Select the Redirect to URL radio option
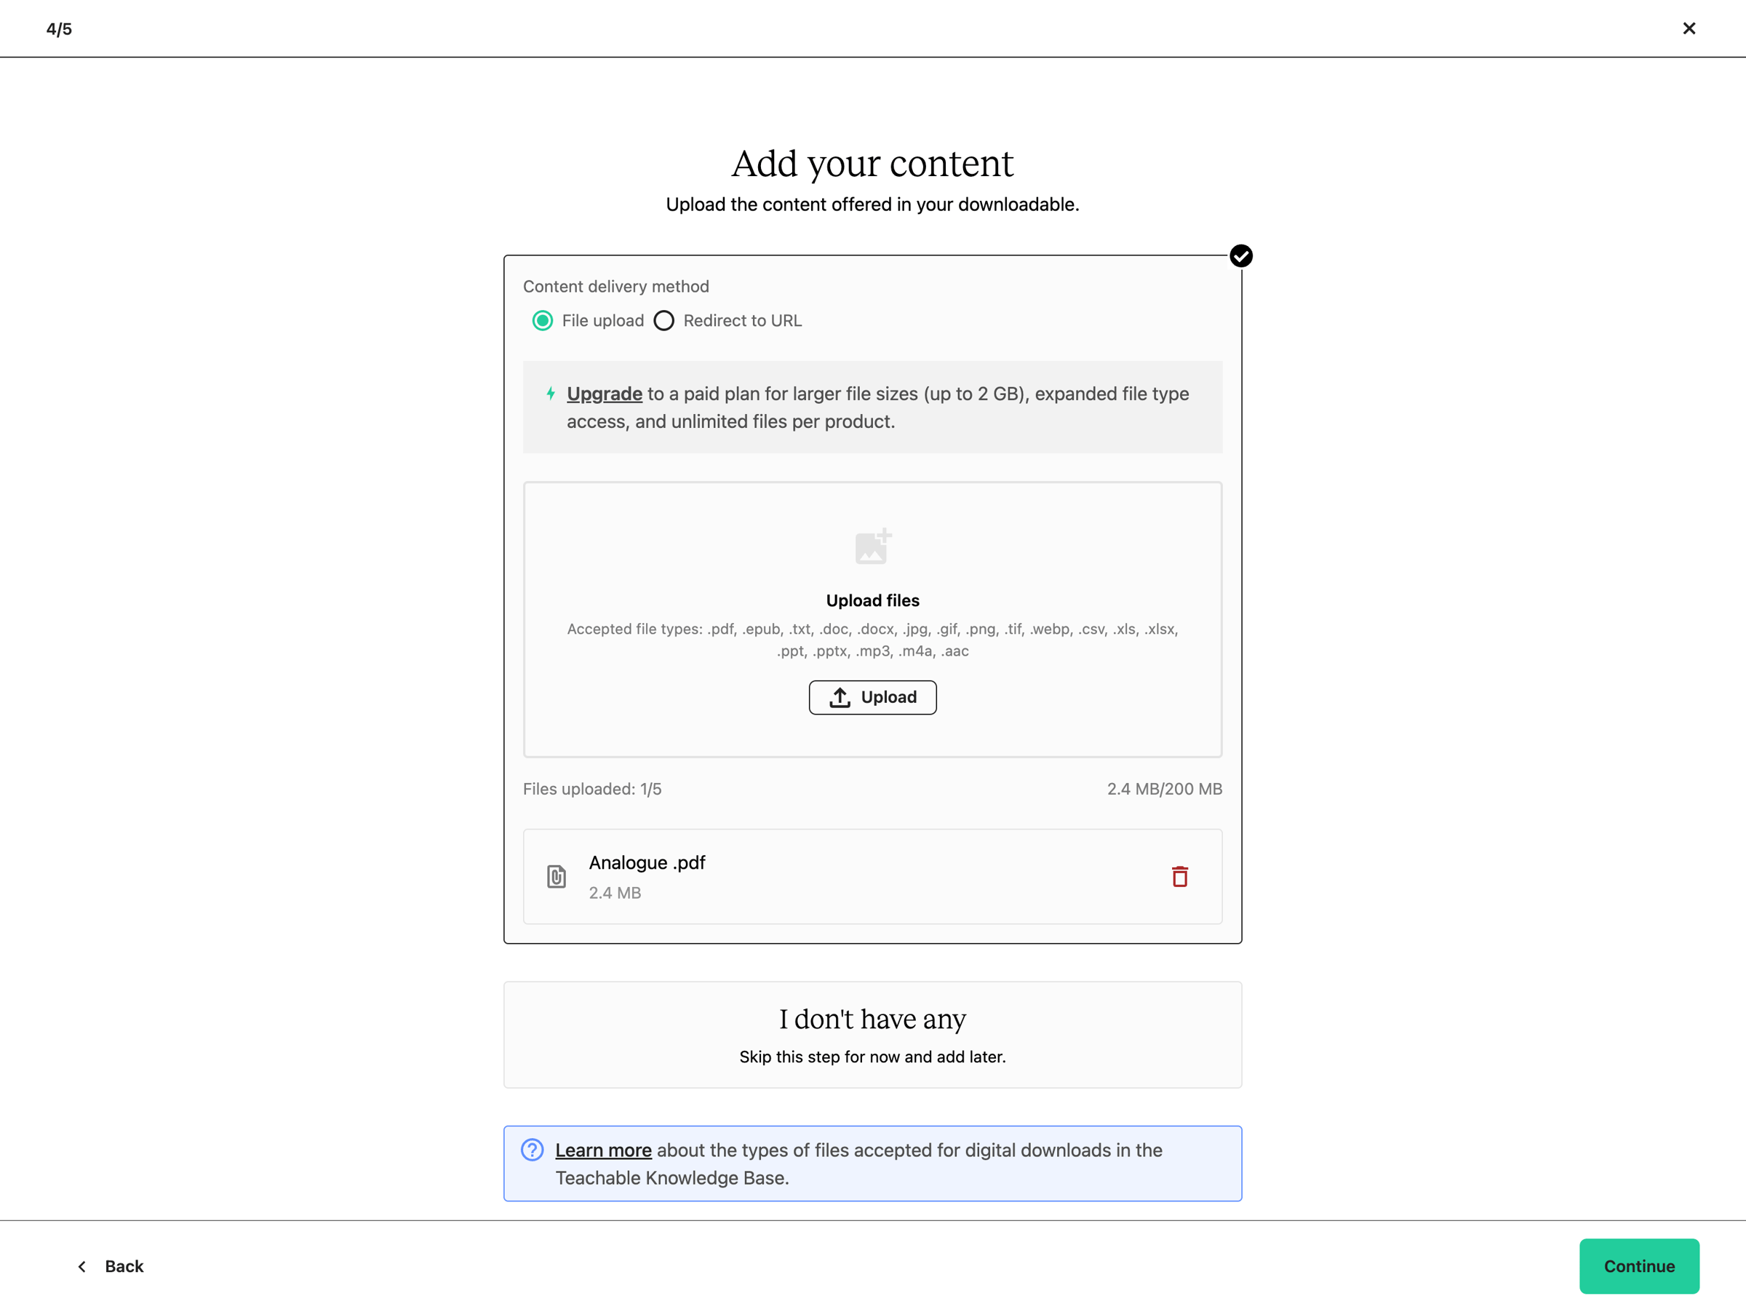Viewport: 1746px width, 1312px height. pyautogui.click(x=663, y=320)
